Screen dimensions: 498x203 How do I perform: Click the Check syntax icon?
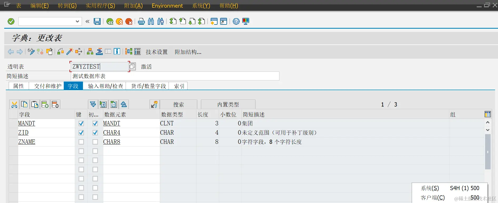pyautogui.click(x=61, y=52)
